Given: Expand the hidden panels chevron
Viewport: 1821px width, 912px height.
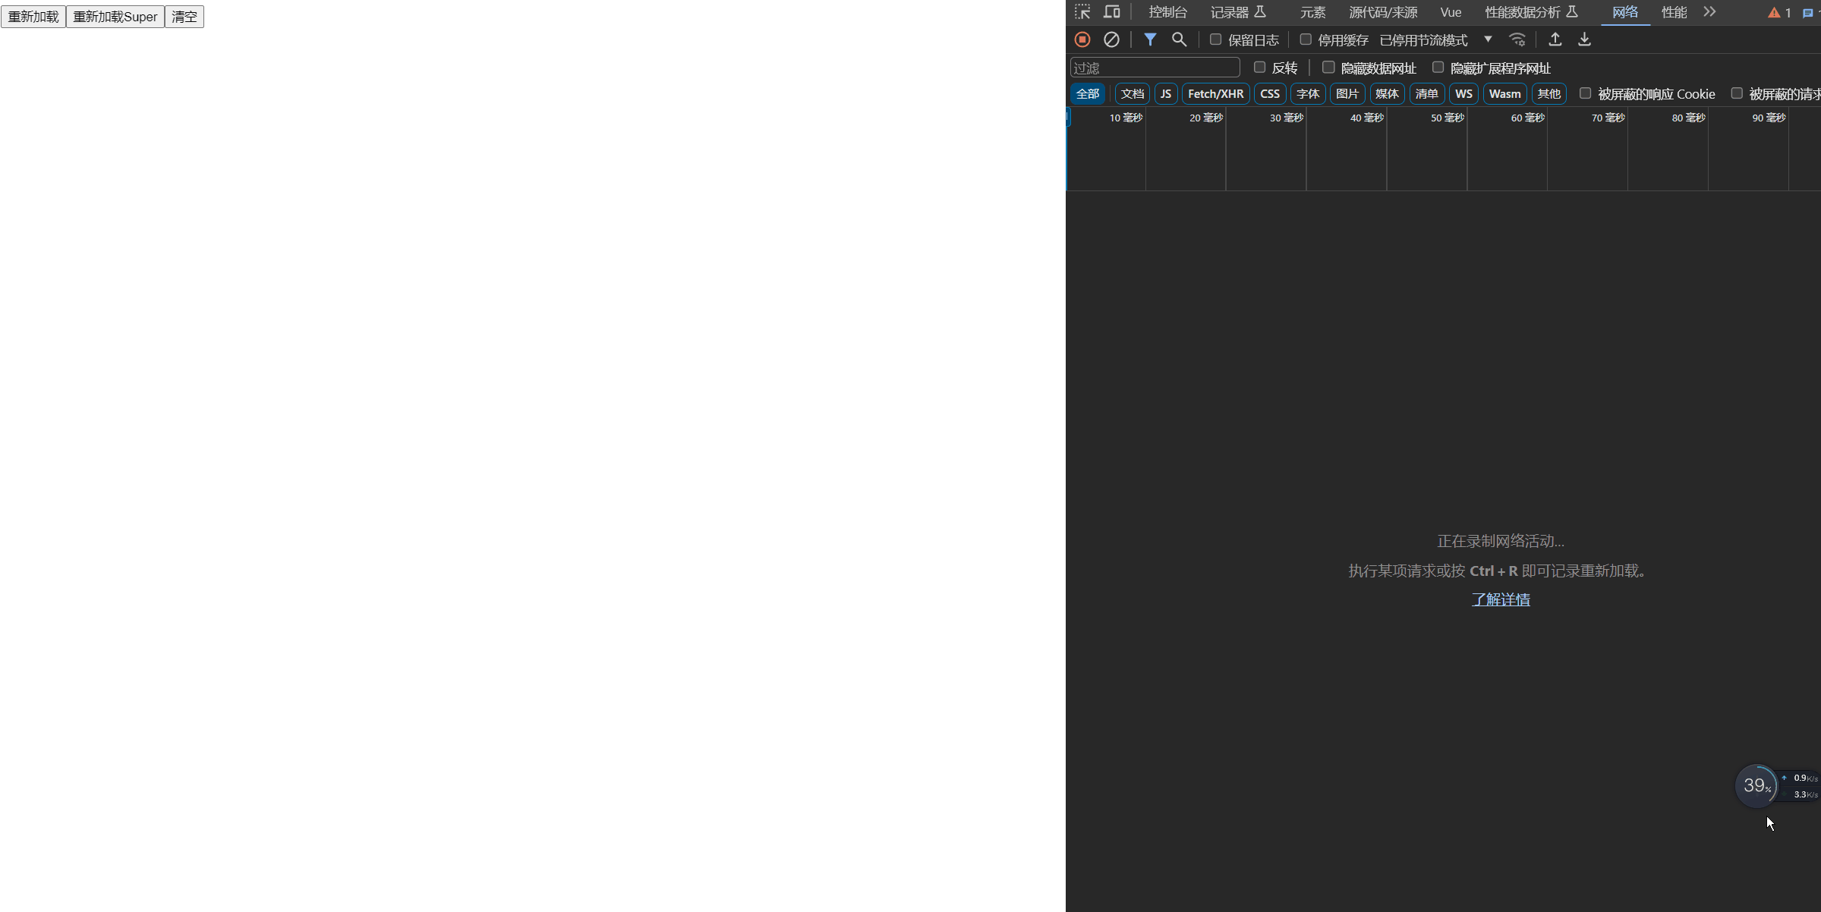Looking at the screenshot, I should 1709,12.
